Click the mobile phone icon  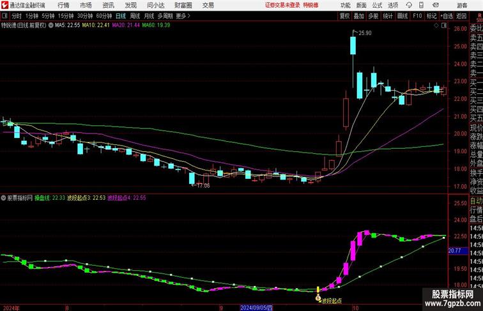pos(421,5)
